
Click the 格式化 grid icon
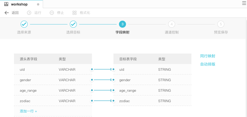tap(74, 13)
